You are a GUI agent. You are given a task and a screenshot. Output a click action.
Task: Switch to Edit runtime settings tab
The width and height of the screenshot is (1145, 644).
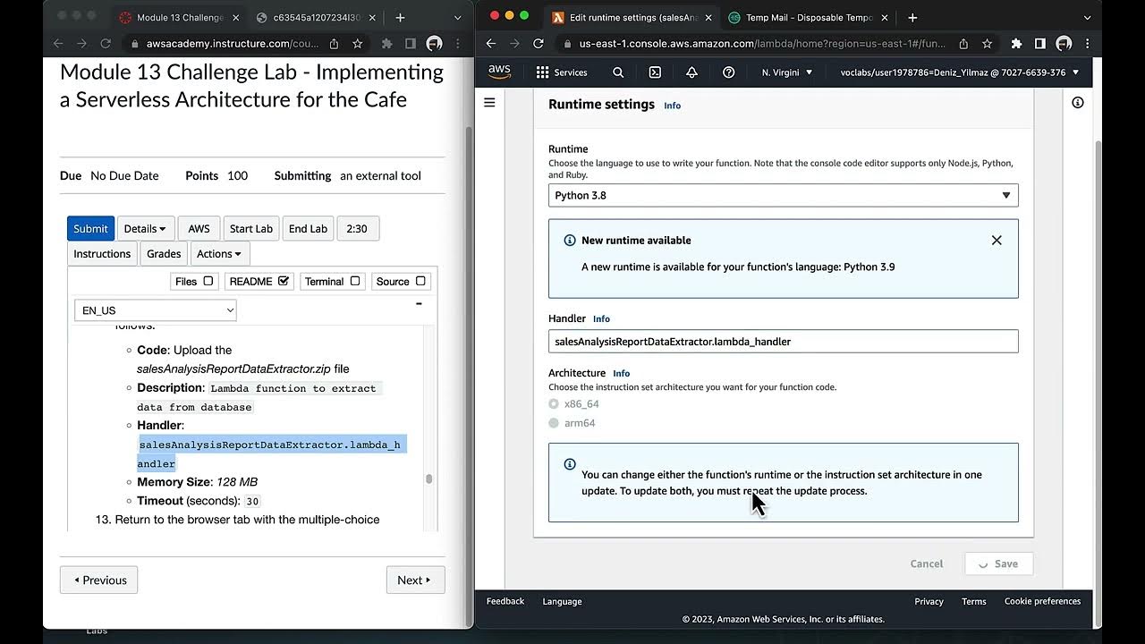point(633,17)
